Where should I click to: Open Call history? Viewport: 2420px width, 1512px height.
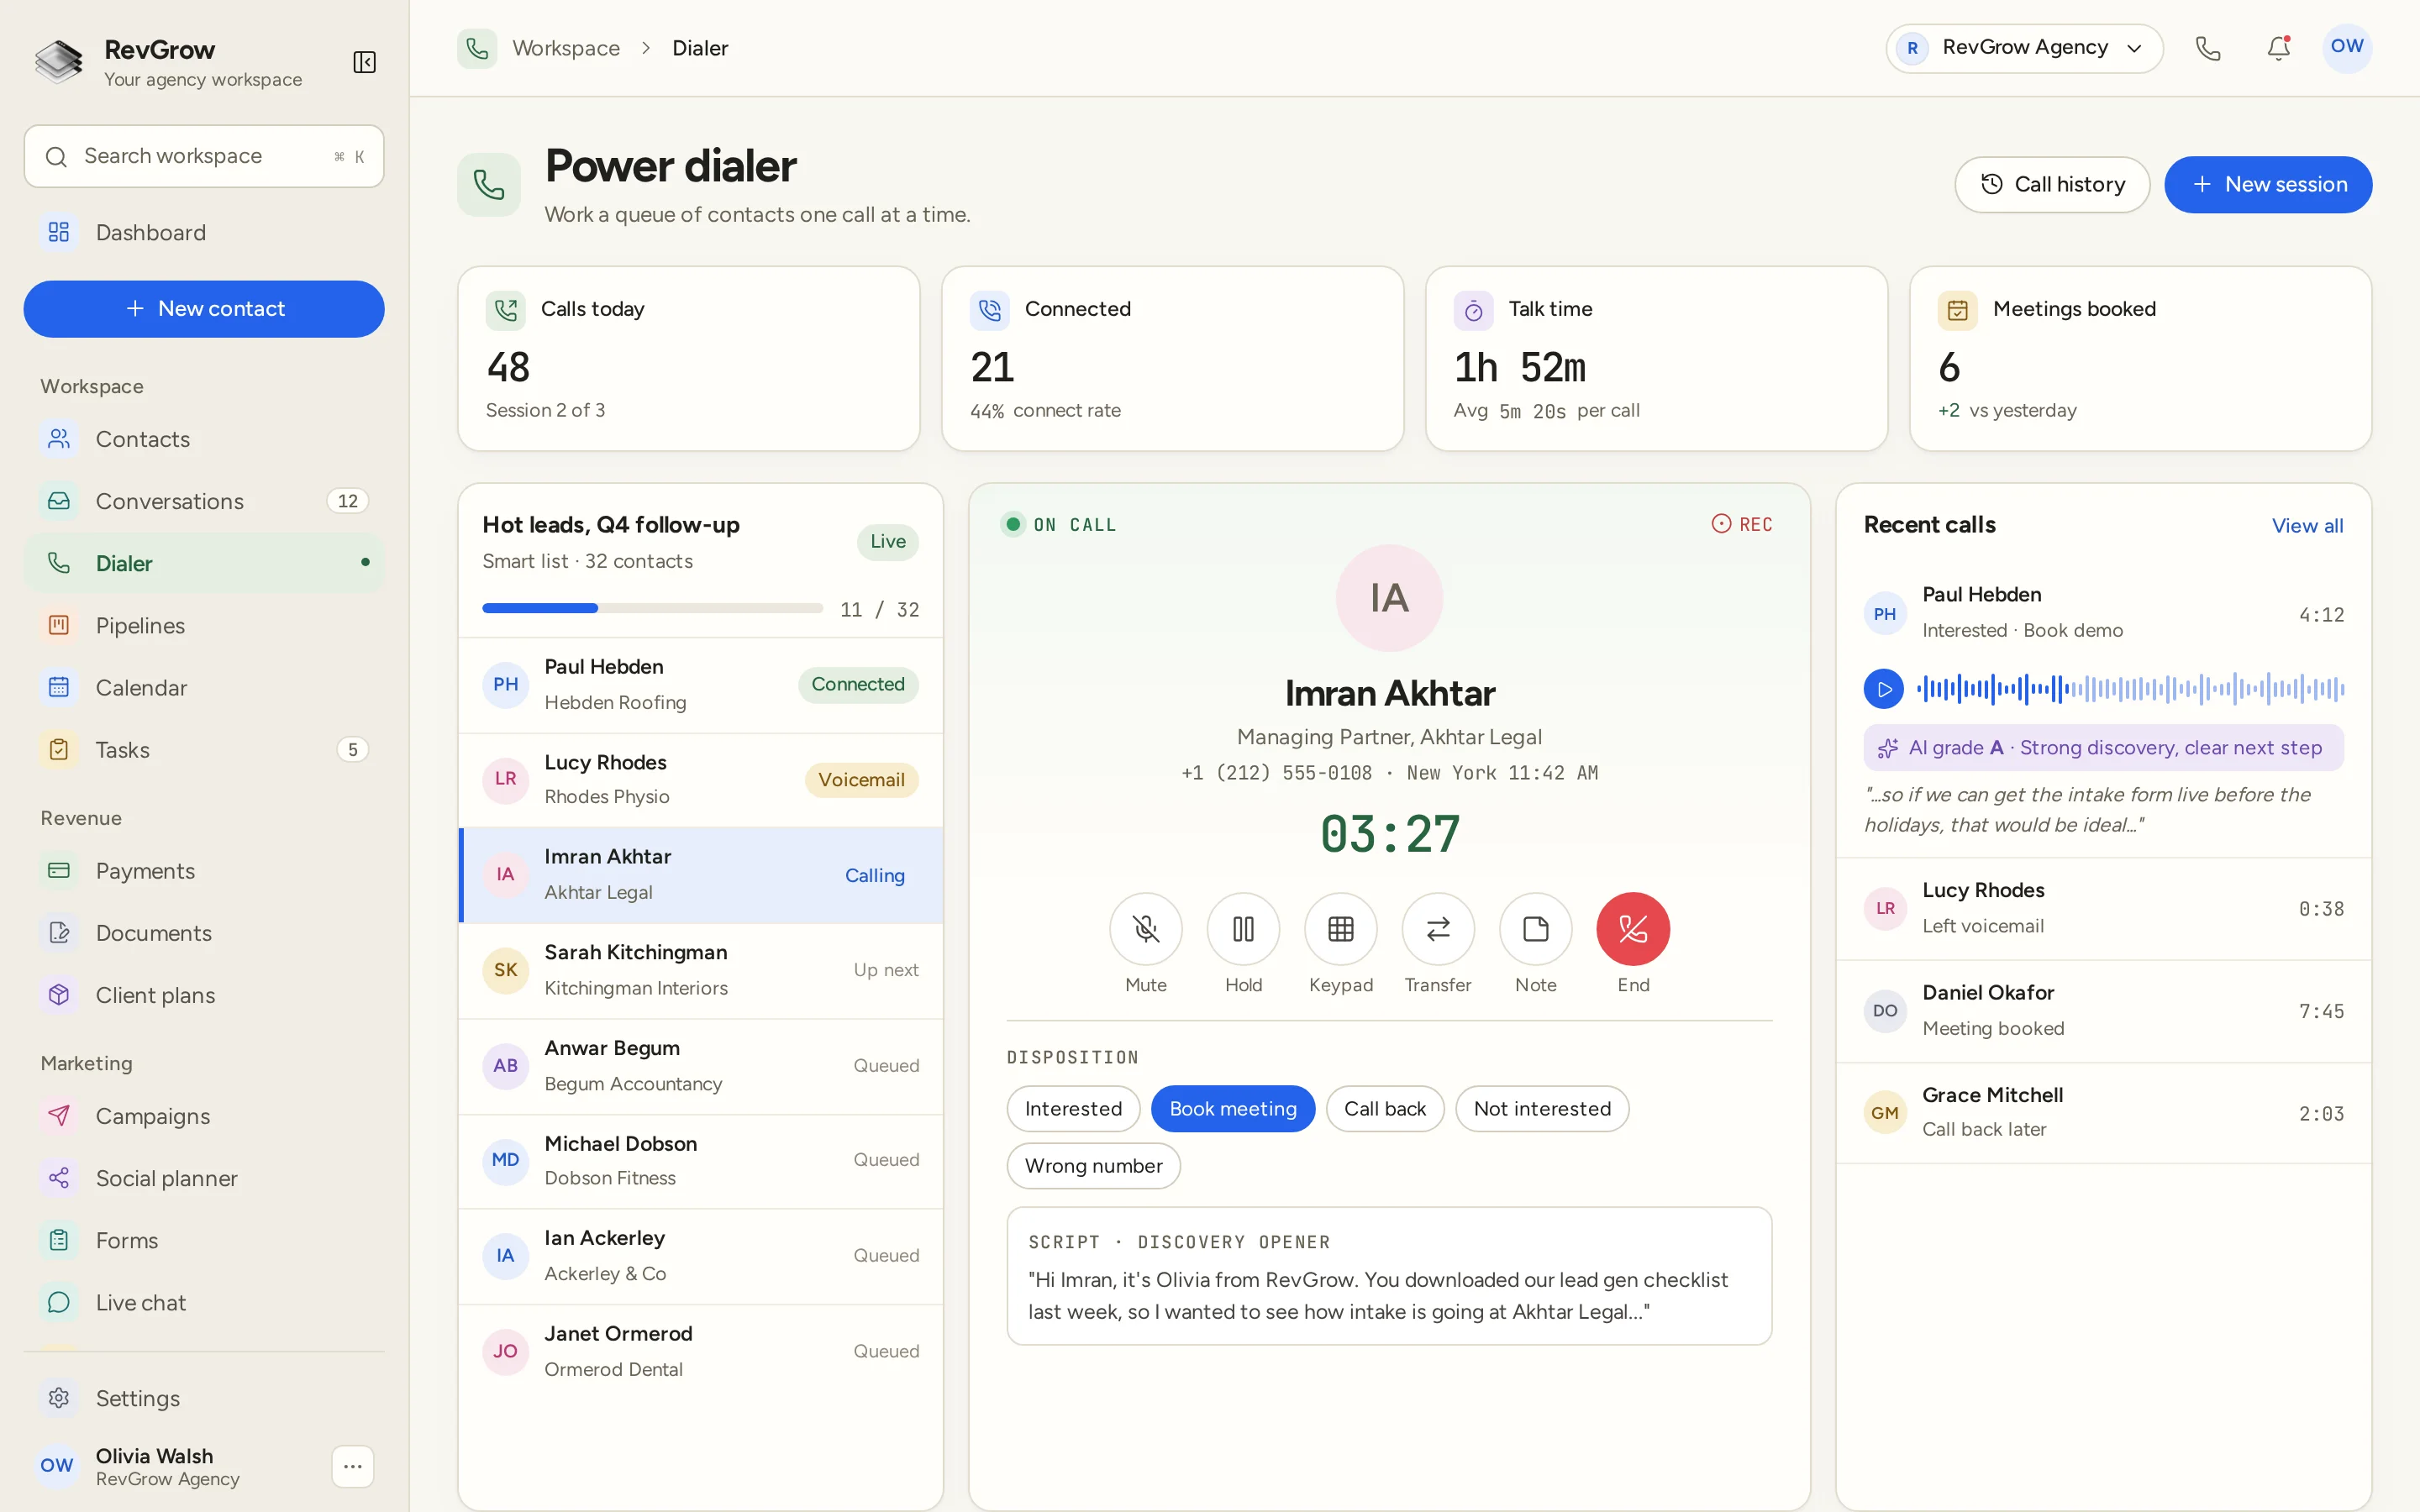(x=2052, y=184)
